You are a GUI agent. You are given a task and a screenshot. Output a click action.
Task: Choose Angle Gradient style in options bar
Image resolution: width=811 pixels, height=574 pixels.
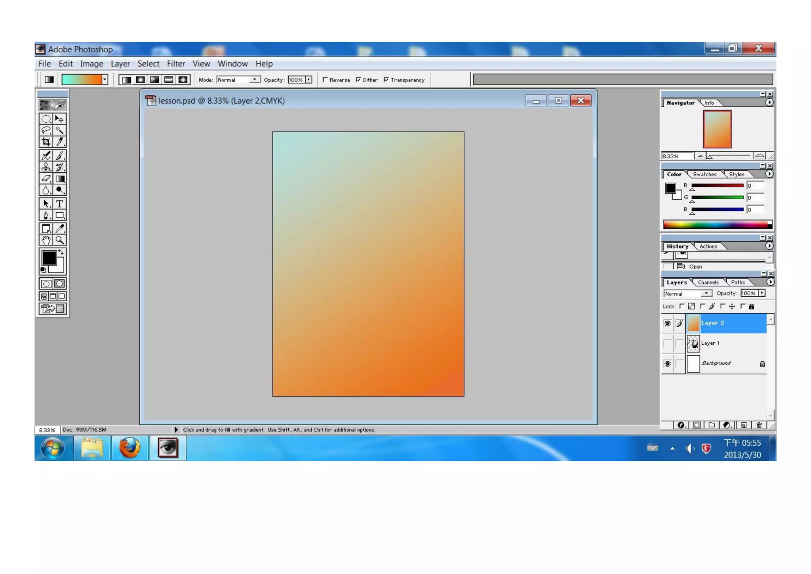tap(154, 80)
